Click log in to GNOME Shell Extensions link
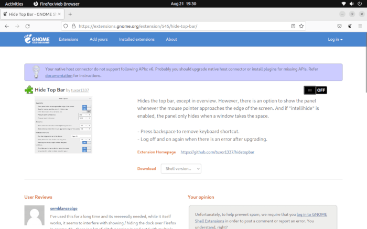 point(261,217)
